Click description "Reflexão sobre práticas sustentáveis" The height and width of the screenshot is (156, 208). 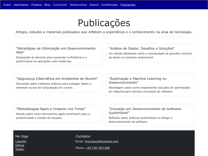tap(141, 120)
